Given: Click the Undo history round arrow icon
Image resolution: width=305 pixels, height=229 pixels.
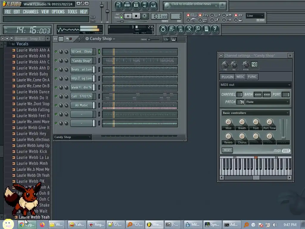Looking at the screenshot, I should pos(163,30).
